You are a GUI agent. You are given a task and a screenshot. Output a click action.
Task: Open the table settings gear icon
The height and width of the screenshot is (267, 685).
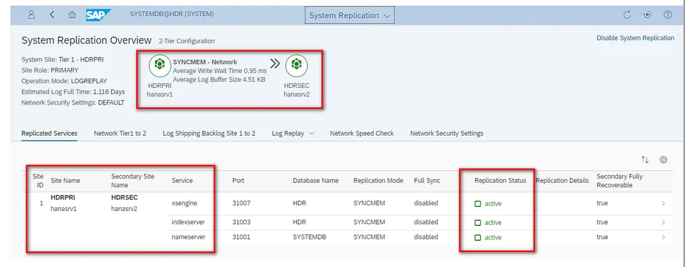(664, 160)
